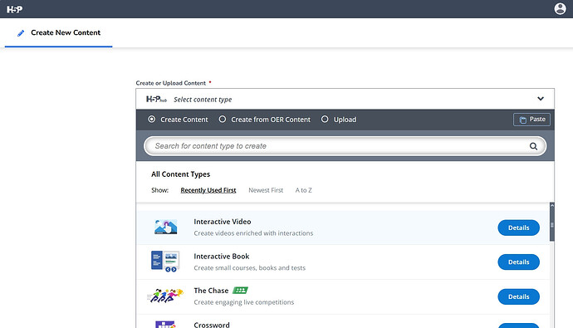The image size is (573, 328).
Task: Click the content list scrollbar thumb
Action: tap(551, 225)
